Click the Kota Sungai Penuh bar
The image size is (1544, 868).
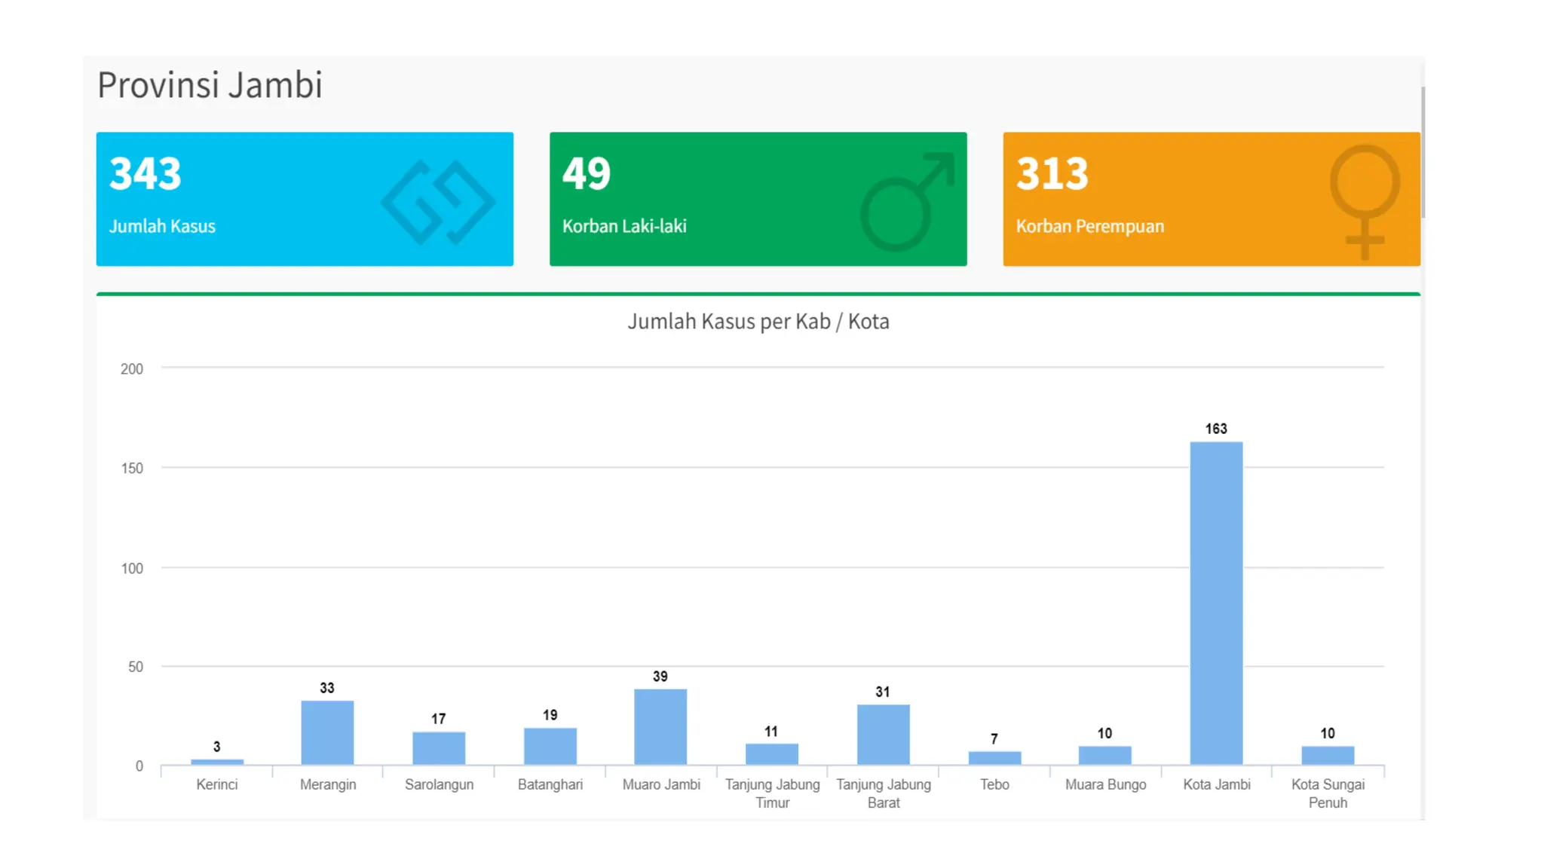[x=1328, y=755]
